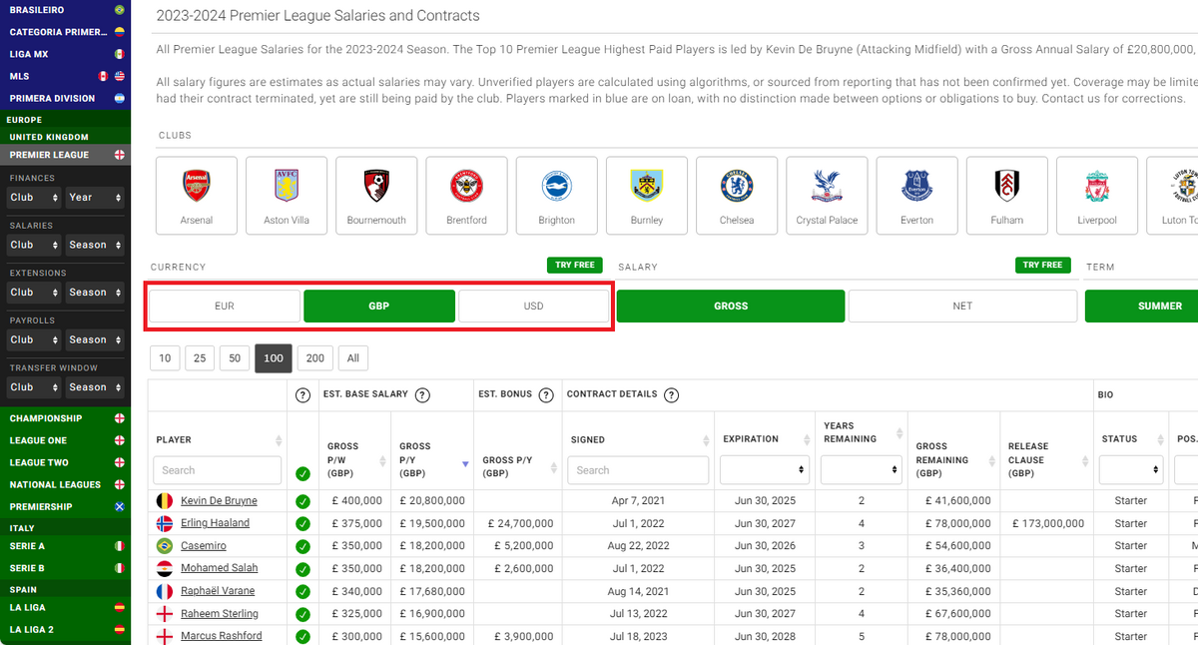The width and height of the screenshot is (1198, 645).
Task: Go to Championship league in sidebar
Action: pyautogui.click(x=65, y=418)
